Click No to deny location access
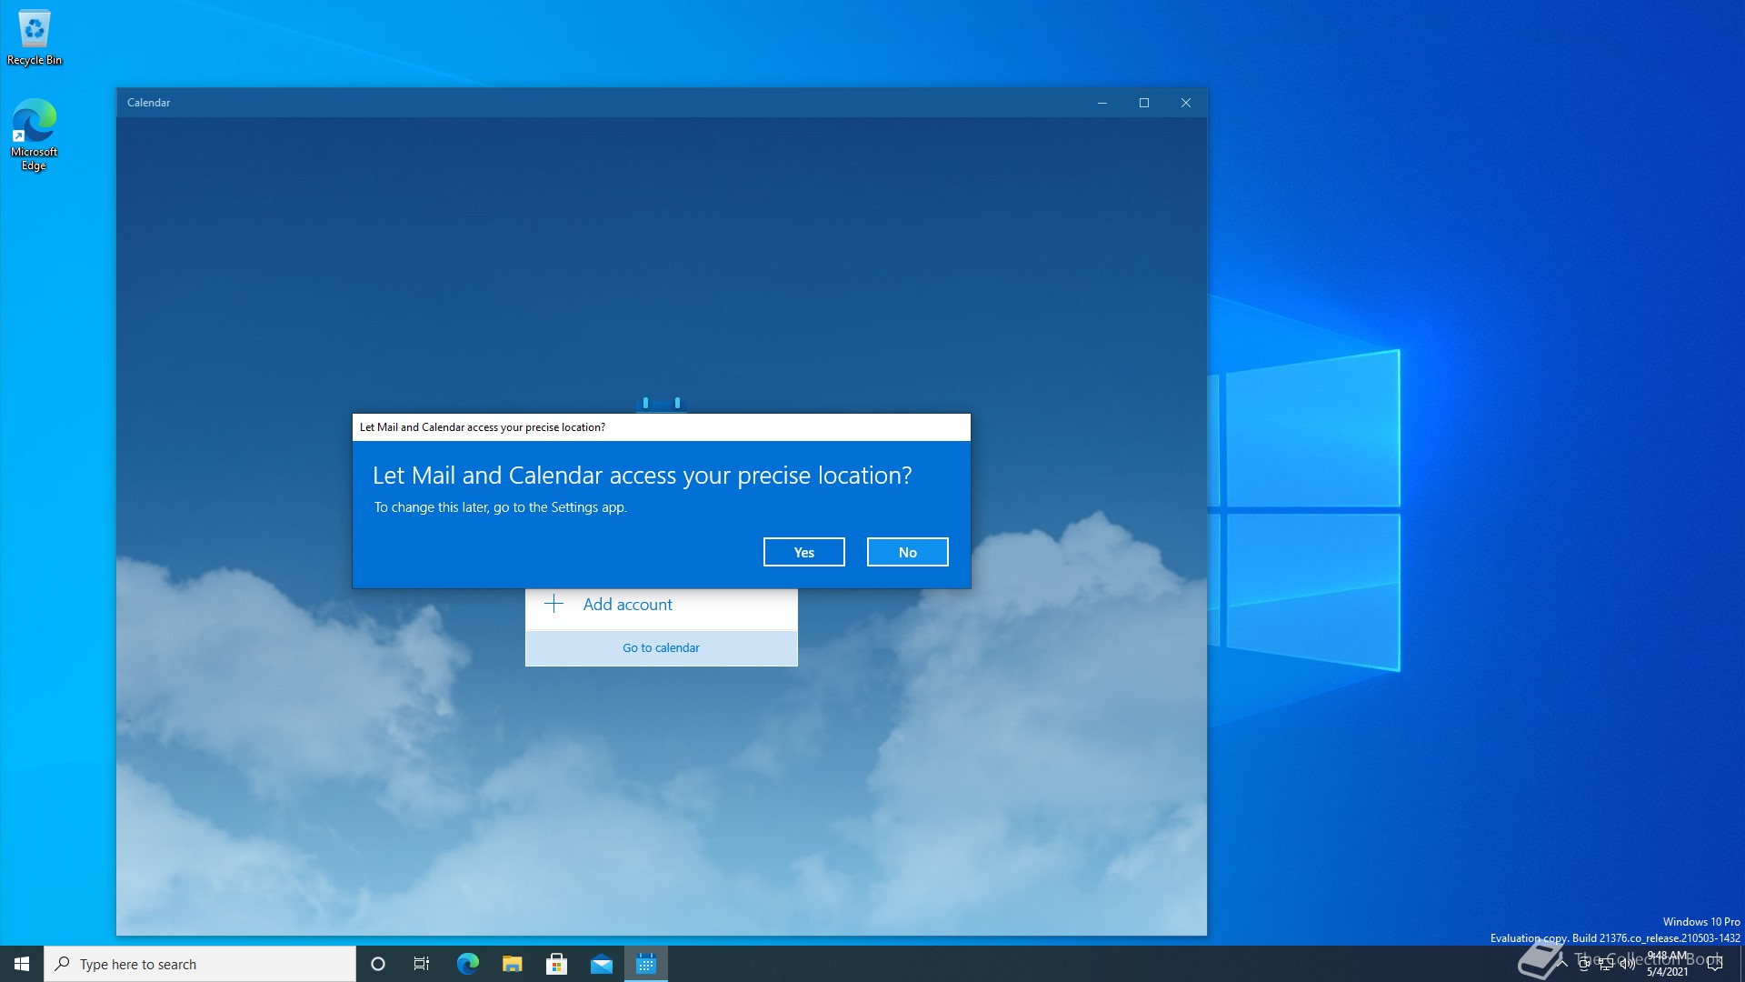Screen dimensions: 1745x982 pos(907,552)
